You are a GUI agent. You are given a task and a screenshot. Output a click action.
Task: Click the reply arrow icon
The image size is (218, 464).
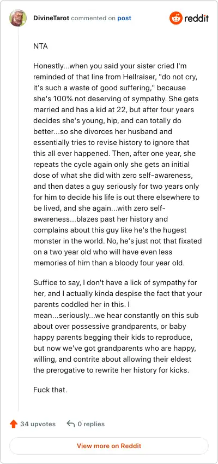70,424
